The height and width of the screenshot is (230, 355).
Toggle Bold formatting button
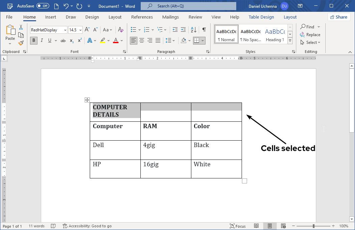pyautogui.click(x=33, y=40)
